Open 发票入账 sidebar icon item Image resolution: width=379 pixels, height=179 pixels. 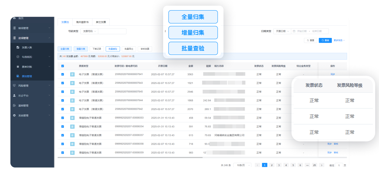[18, 47]
